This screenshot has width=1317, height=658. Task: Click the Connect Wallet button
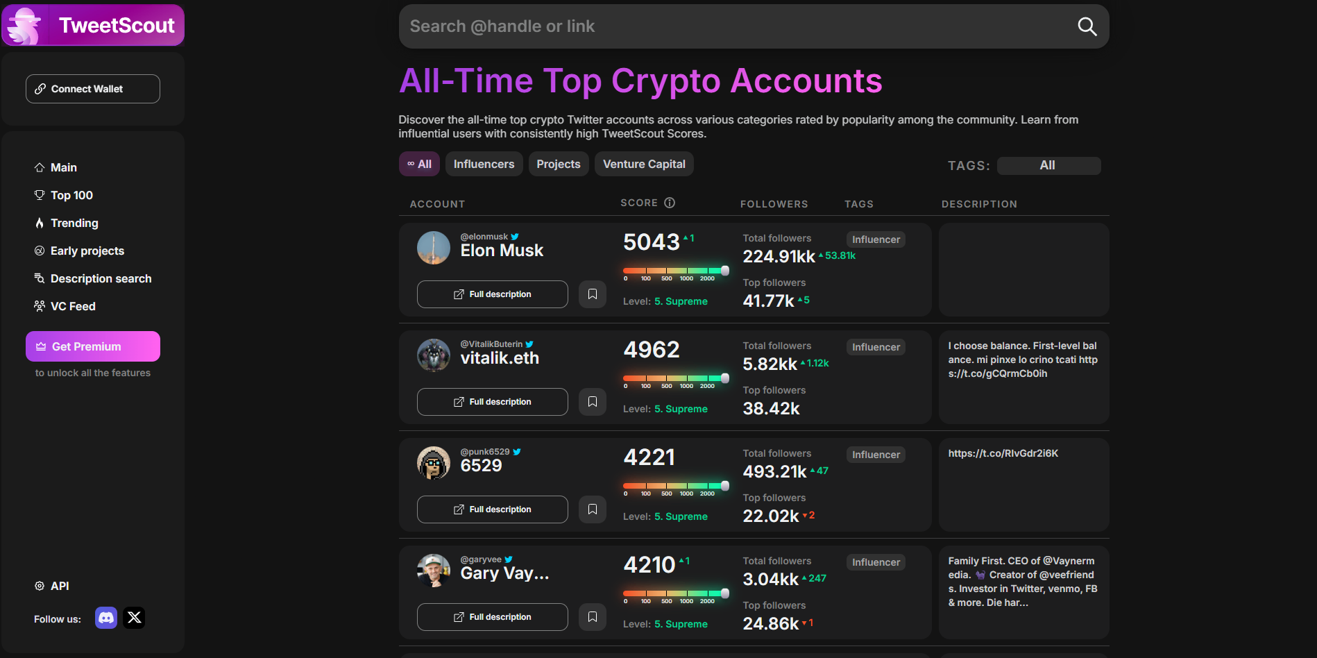tap(92, 88)
